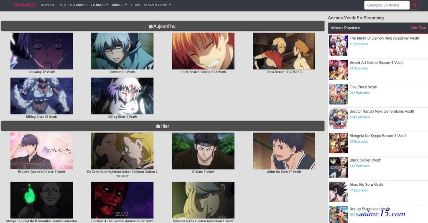
Task: Click 22 Episodes under Shingeki No Kyojin
Action: tap(359, 142)
